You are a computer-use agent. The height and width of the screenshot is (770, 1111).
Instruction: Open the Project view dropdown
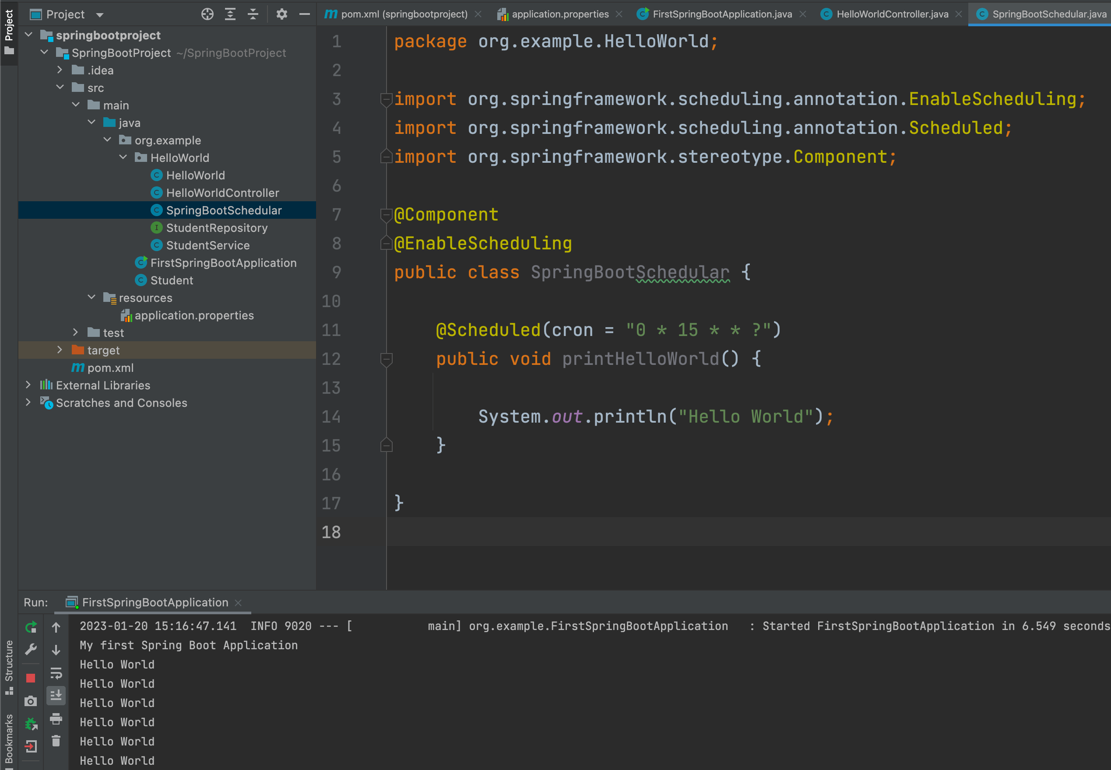tap(99, 14)
